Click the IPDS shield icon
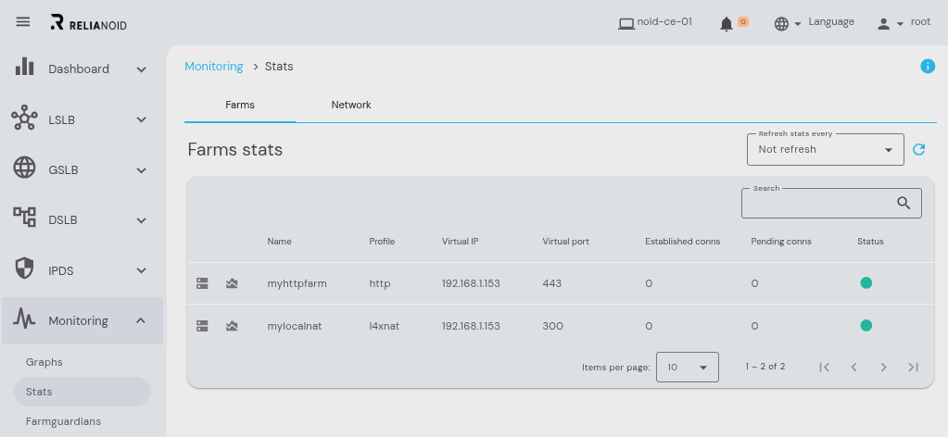The width and height of the screenshot is (948, 437). (24, 268)
